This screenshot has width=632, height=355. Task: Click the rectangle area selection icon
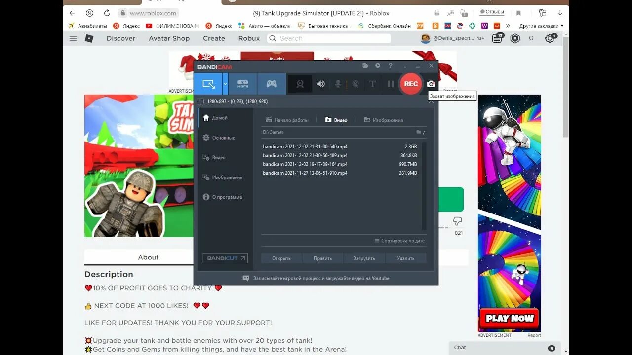[200, 101]
